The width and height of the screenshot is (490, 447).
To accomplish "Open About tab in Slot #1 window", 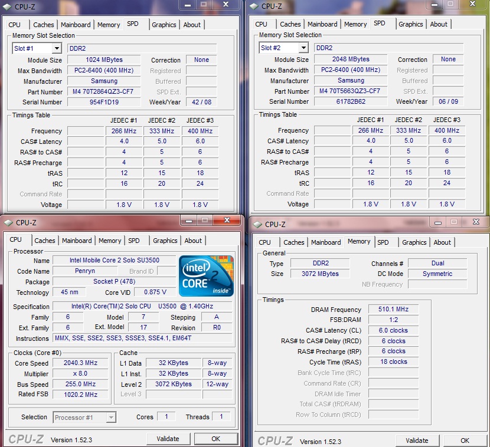I will (192, 25).
